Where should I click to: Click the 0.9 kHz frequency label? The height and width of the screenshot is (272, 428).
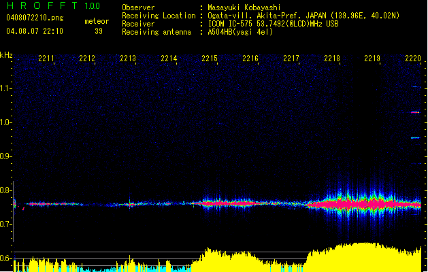pos(6,156)
